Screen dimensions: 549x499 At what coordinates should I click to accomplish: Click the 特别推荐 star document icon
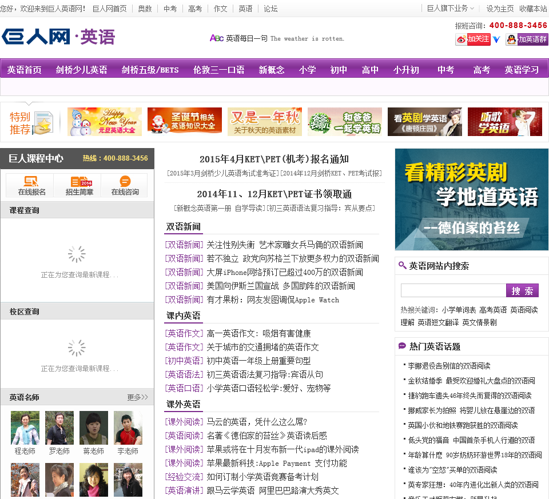click(43, 123)
